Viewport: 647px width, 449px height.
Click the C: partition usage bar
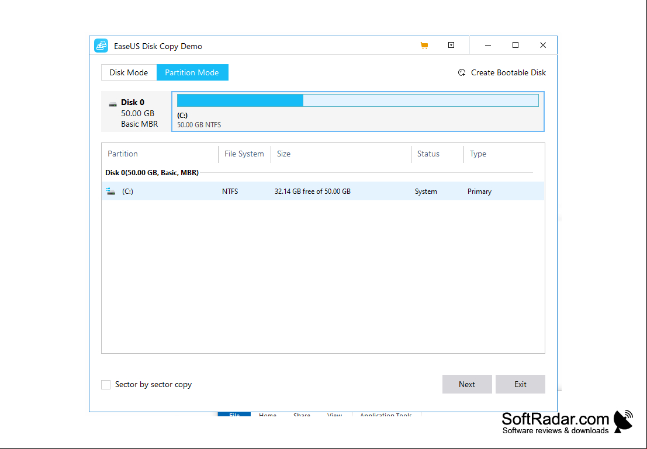point(358,100)
